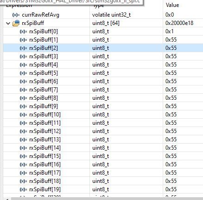Select rxSpiBuff[19] row
Screen dimensions: 203x200
[x=103, y=189]
